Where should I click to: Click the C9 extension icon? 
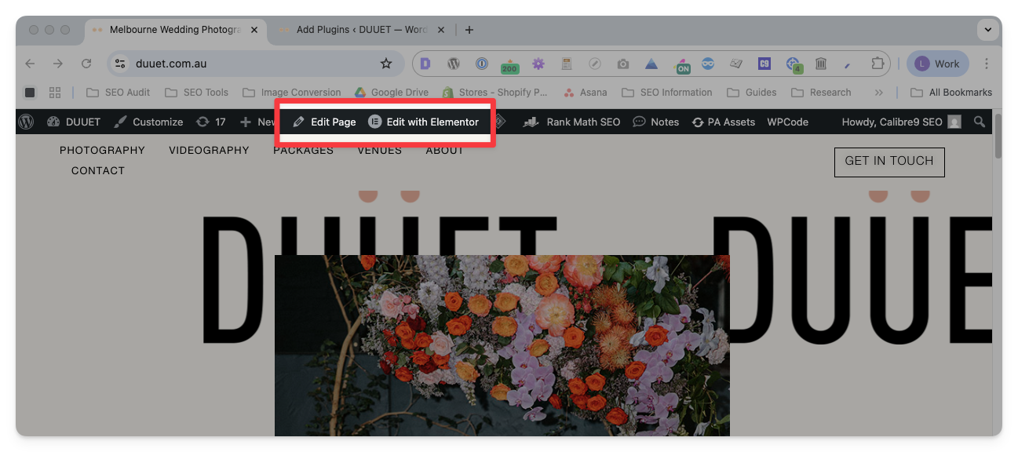[x=764, y=64]
